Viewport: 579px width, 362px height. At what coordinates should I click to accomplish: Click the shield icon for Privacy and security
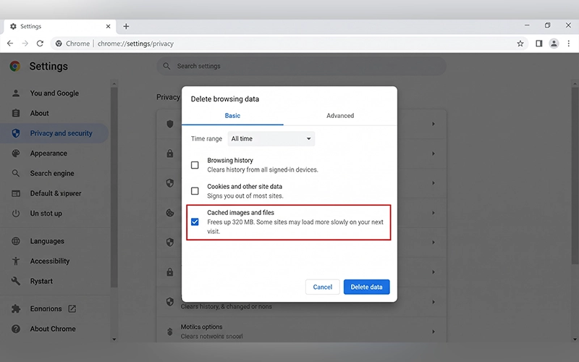15,133
